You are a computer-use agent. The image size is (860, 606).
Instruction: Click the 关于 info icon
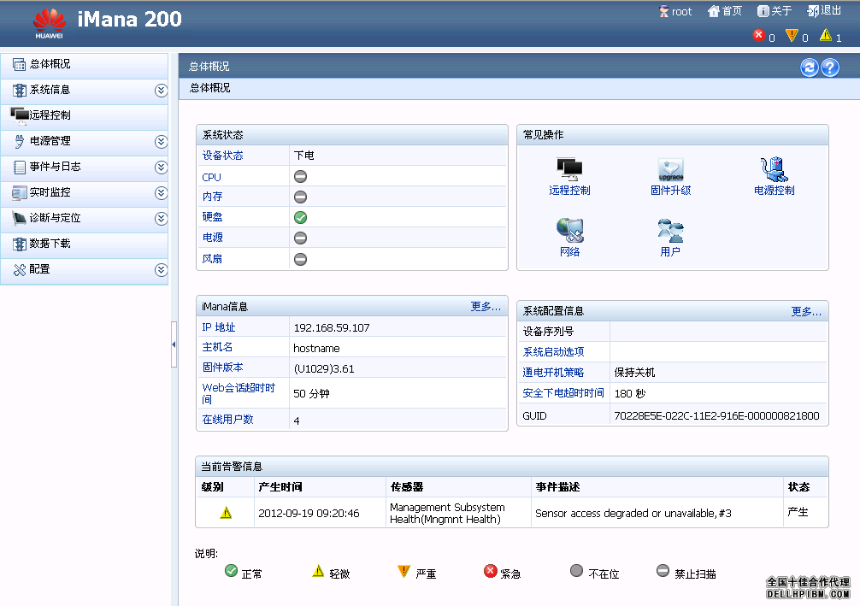763,11
